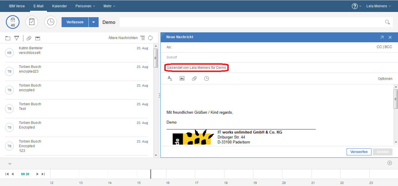398x186 pixels.
Task: Switch to the E-Mail tab
Action: [39, 6]
